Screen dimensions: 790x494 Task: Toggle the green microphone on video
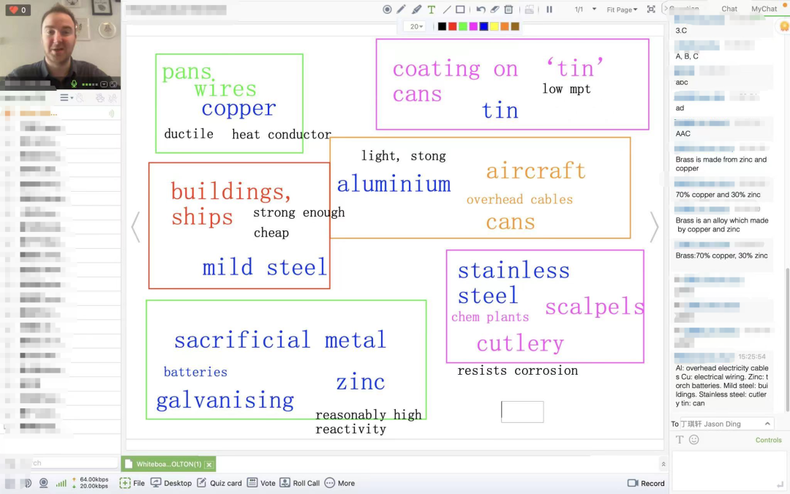74,84
